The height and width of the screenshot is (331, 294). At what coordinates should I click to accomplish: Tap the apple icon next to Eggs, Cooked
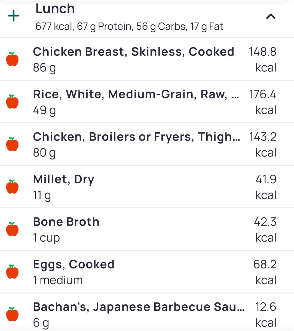pos(13,272)
